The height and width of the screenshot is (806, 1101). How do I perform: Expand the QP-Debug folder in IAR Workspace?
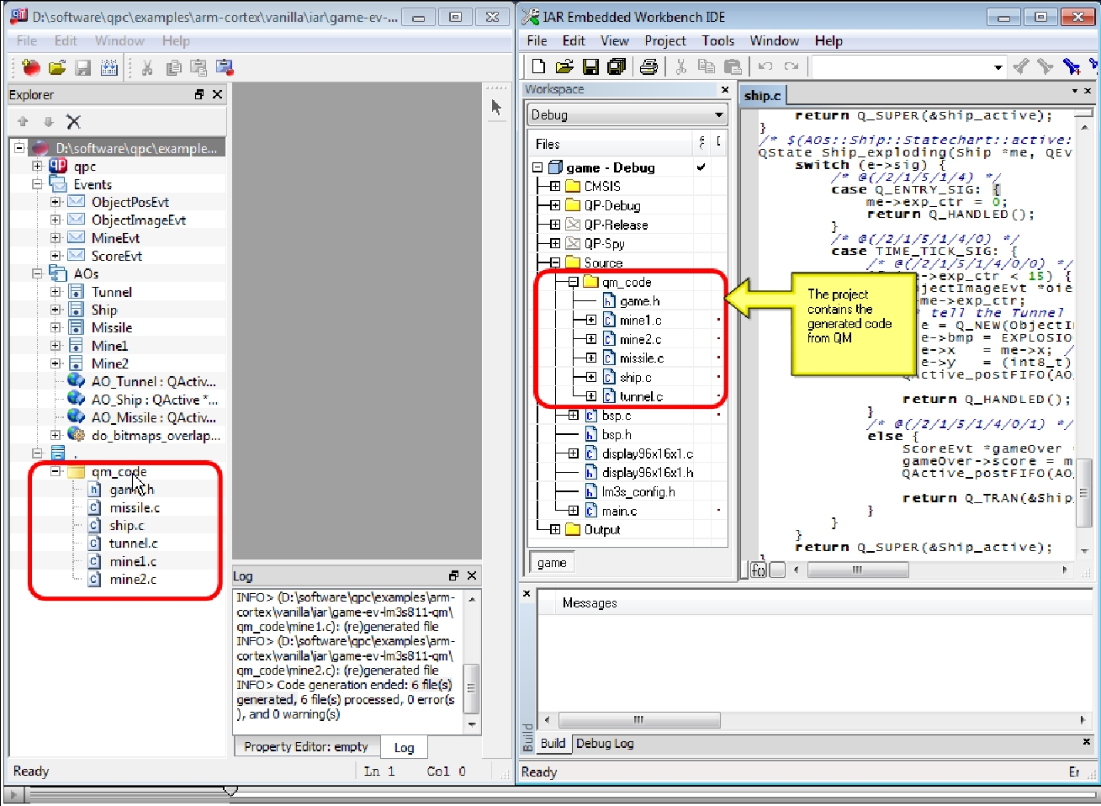pyautogui.click(x=555, y=205)
